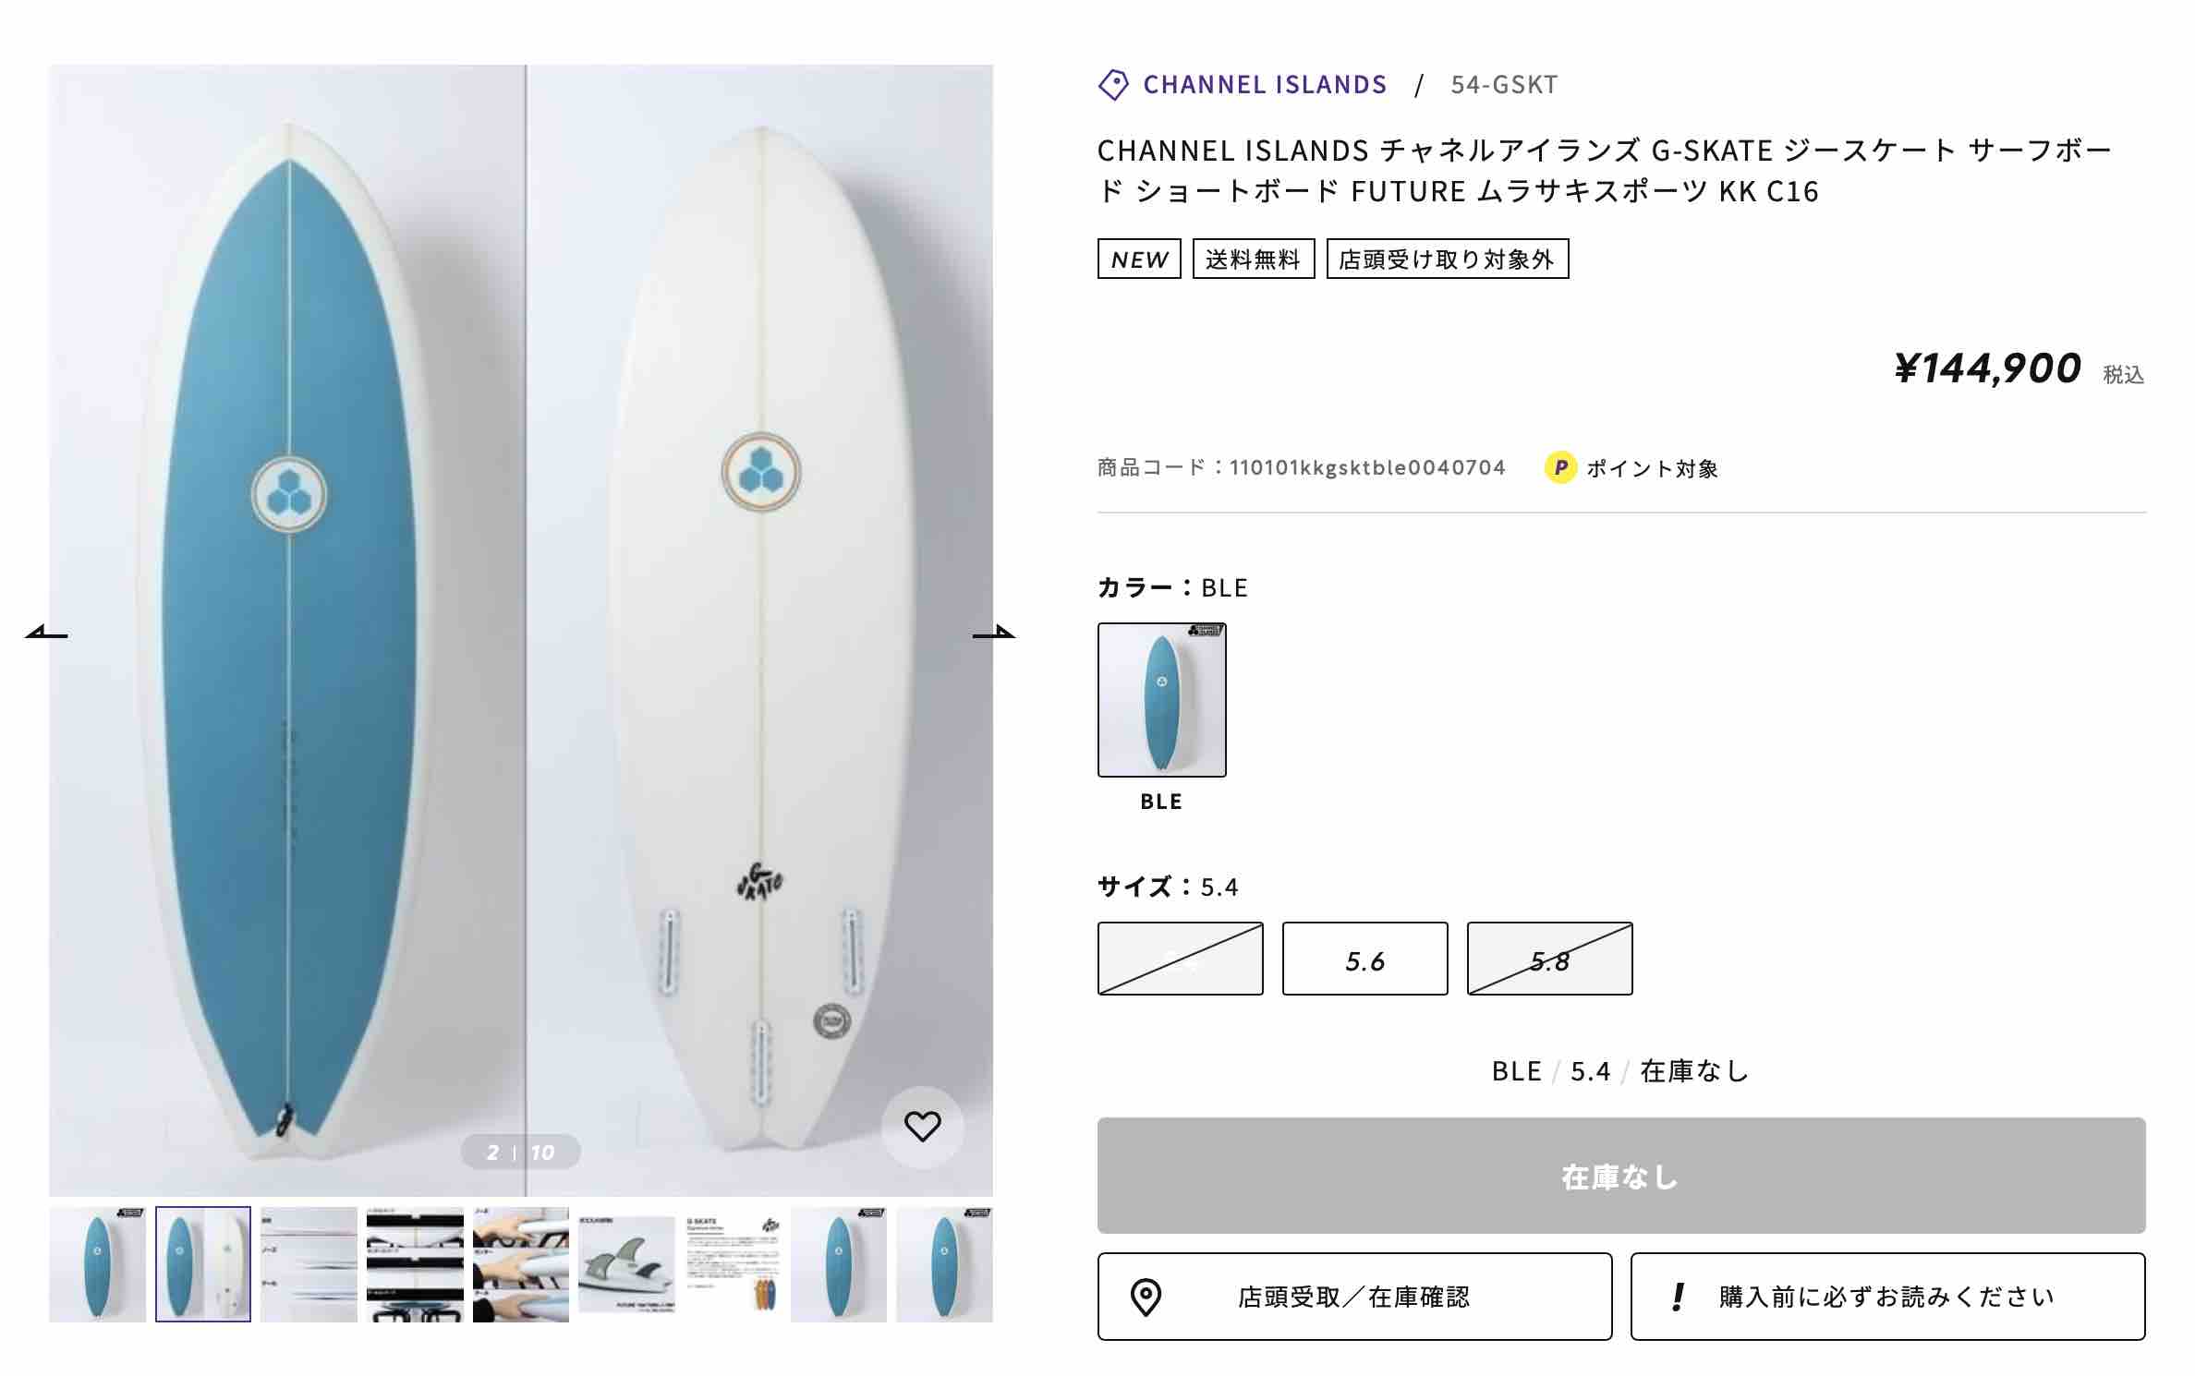View the fin close-up thumbnail
Viewport: 2195px width, 1376px height.
626,1264
